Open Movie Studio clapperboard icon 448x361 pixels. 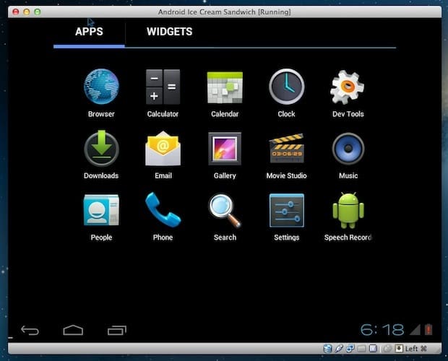point(287,149)
